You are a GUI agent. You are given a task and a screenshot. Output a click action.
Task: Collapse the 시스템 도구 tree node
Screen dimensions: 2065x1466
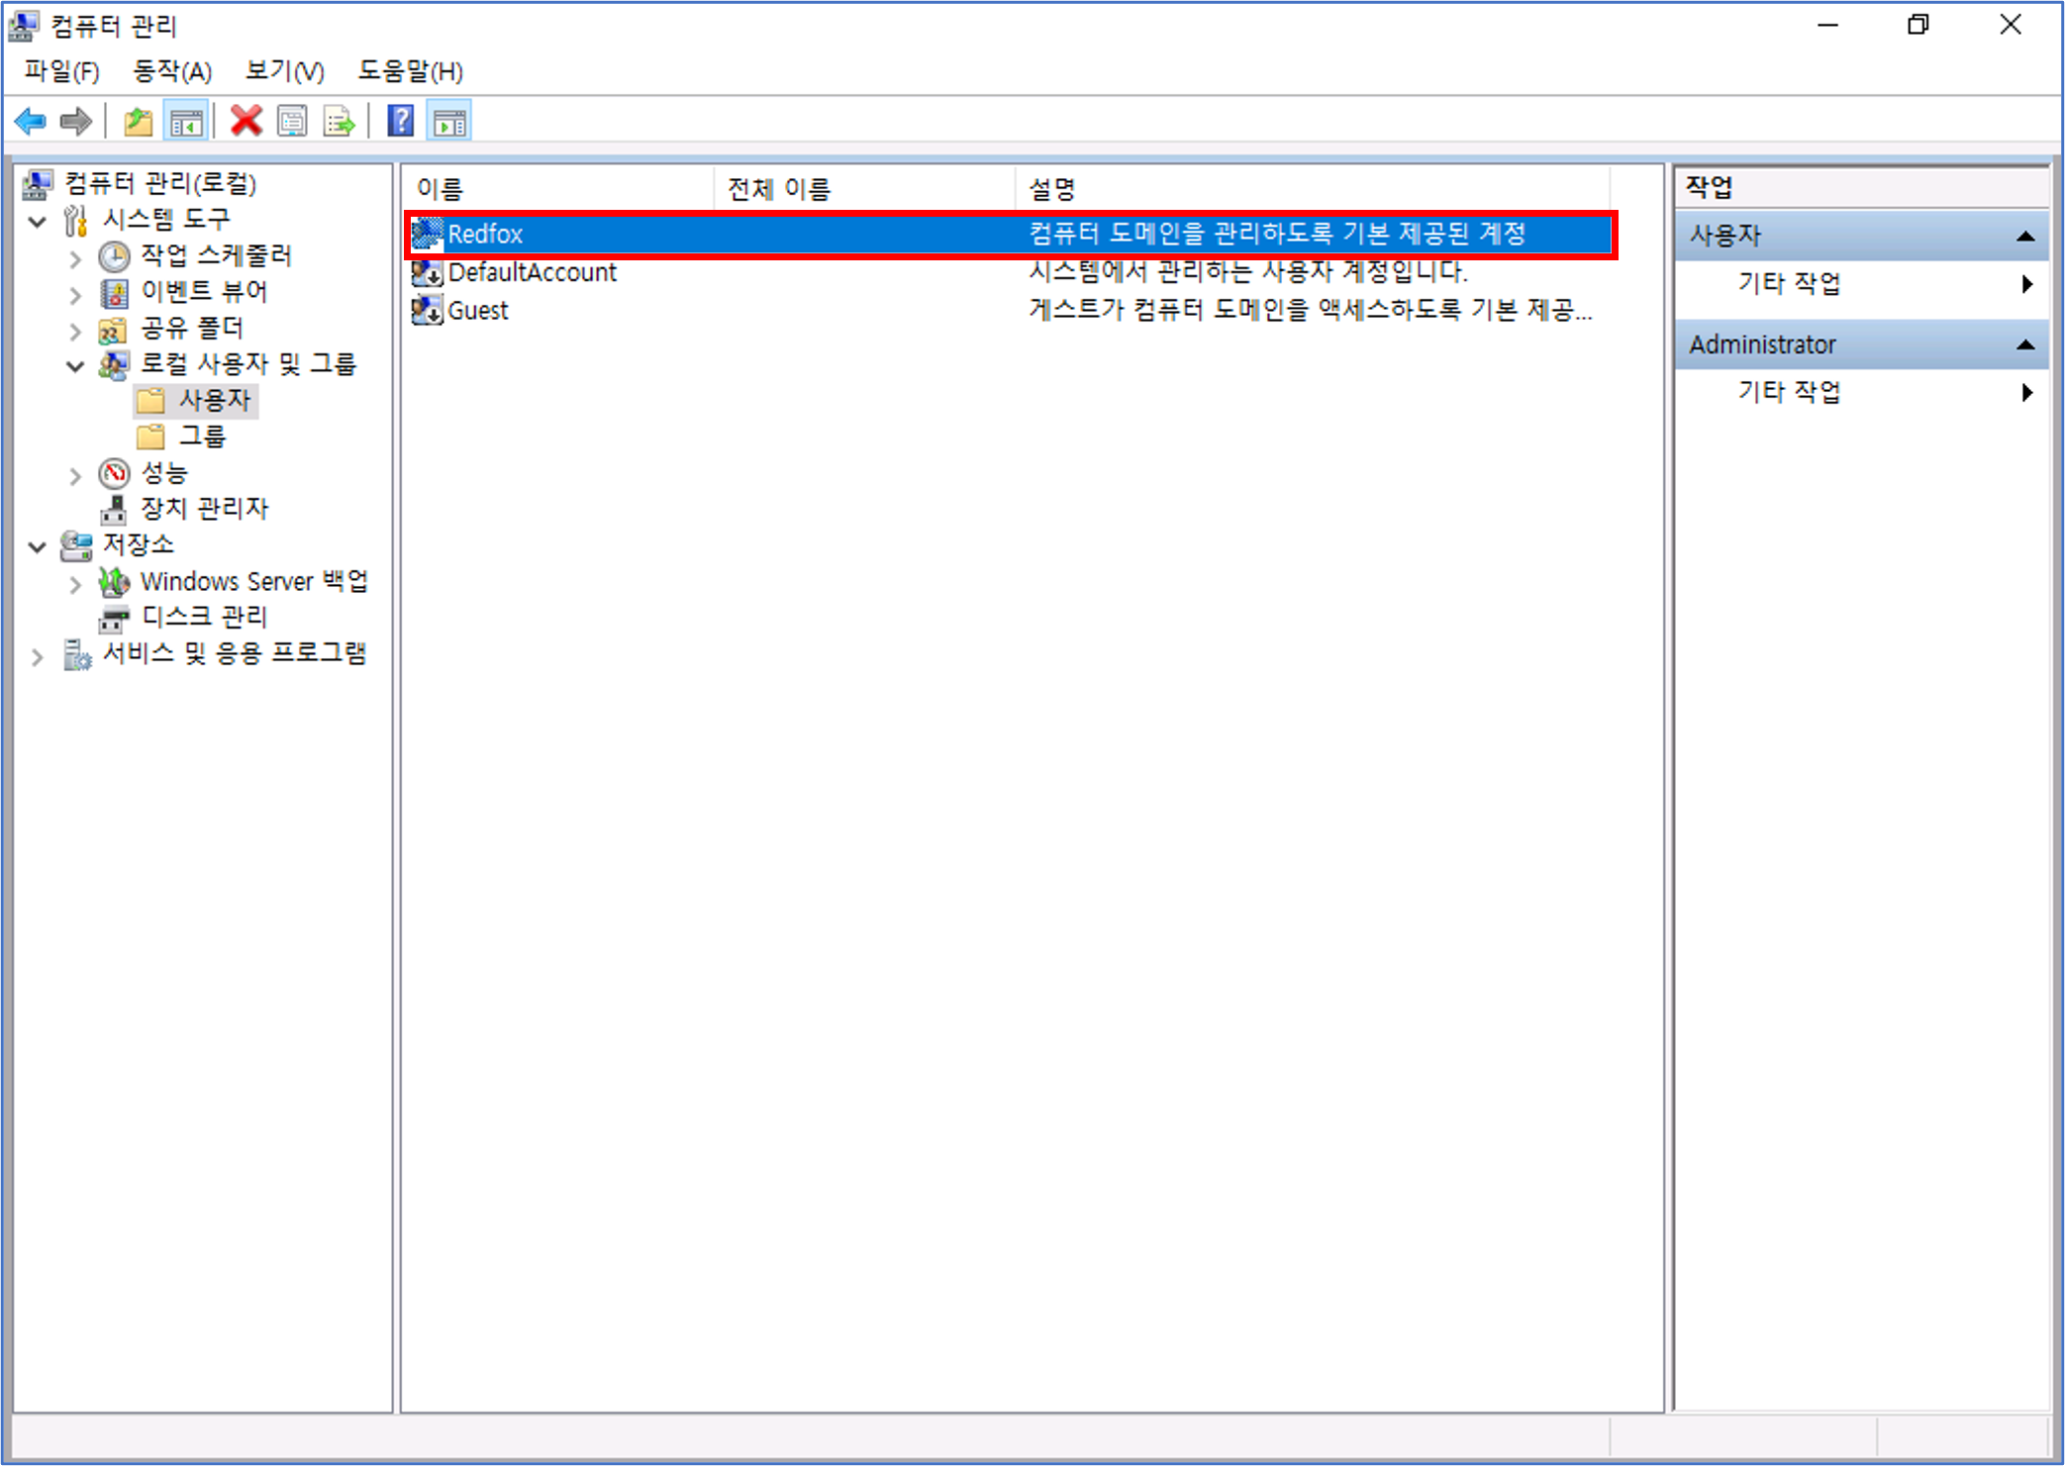(38, 221)
